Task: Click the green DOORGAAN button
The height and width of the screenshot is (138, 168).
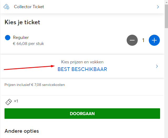Action: (x=82, y=114)
